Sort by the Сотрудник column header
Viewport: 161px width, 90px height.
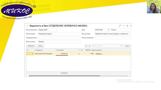point(45,50)
